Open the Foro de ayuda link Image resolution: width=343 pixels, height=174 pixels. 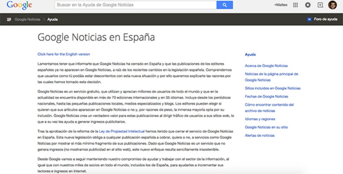[x=326, y=19]
